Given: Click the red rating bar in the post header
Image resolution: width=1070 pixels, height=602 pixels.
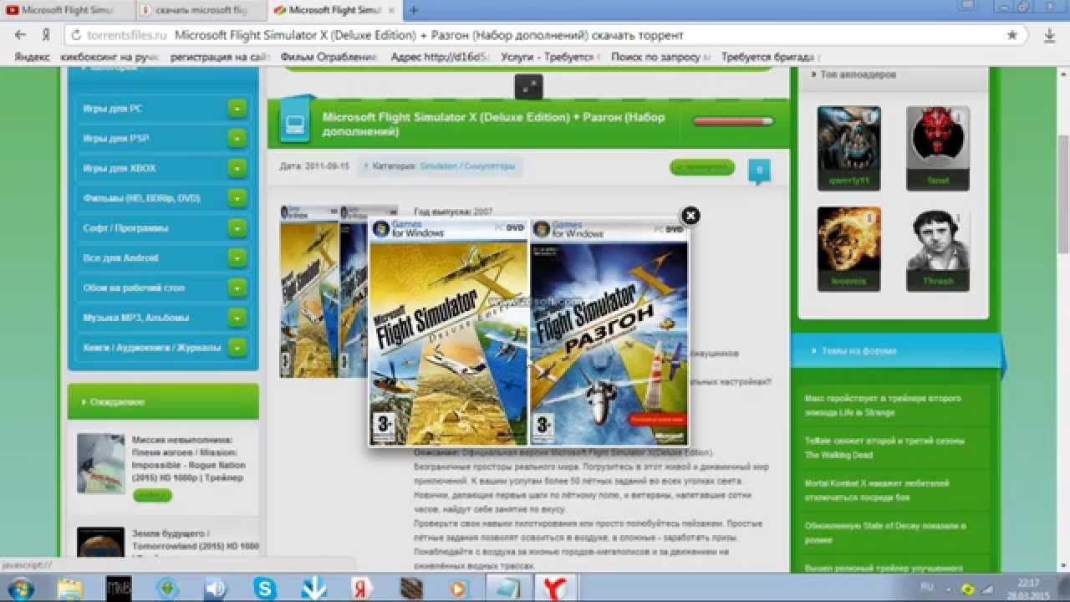Looking at the screenshot, I should (x=734, y=121).
